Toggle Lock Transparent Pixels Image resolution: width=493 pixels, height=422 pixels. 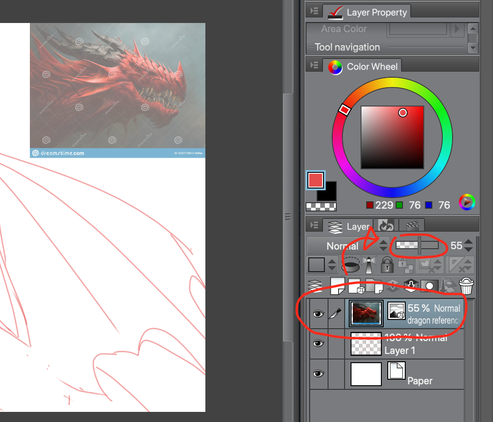coord(406,265)
